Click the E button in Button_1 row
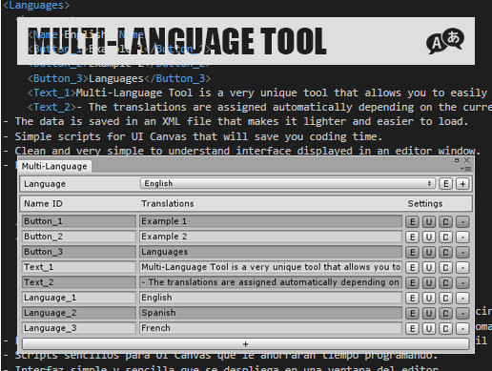 click(412, 221)
